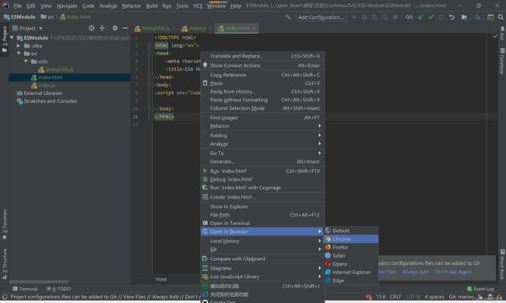Click the locate file target icon in Project panel
506x303 pixels.
[x=92, y=28]
